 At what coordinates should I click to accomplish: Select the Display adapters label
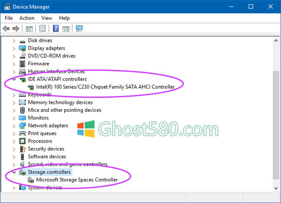pyautogui.click(x=46, y=48)
